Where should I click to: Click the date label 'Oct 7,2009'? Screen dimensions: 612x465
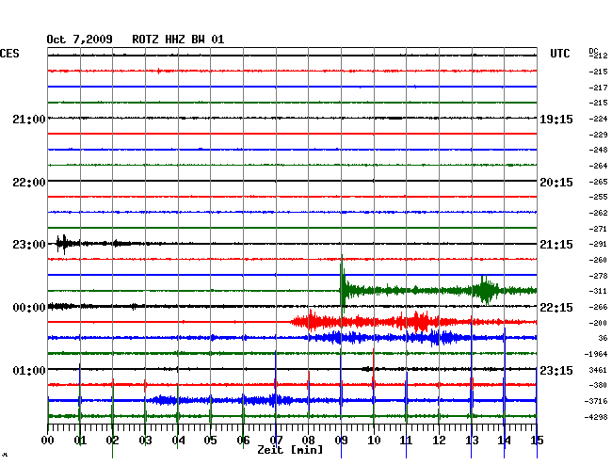pos(79,40)
